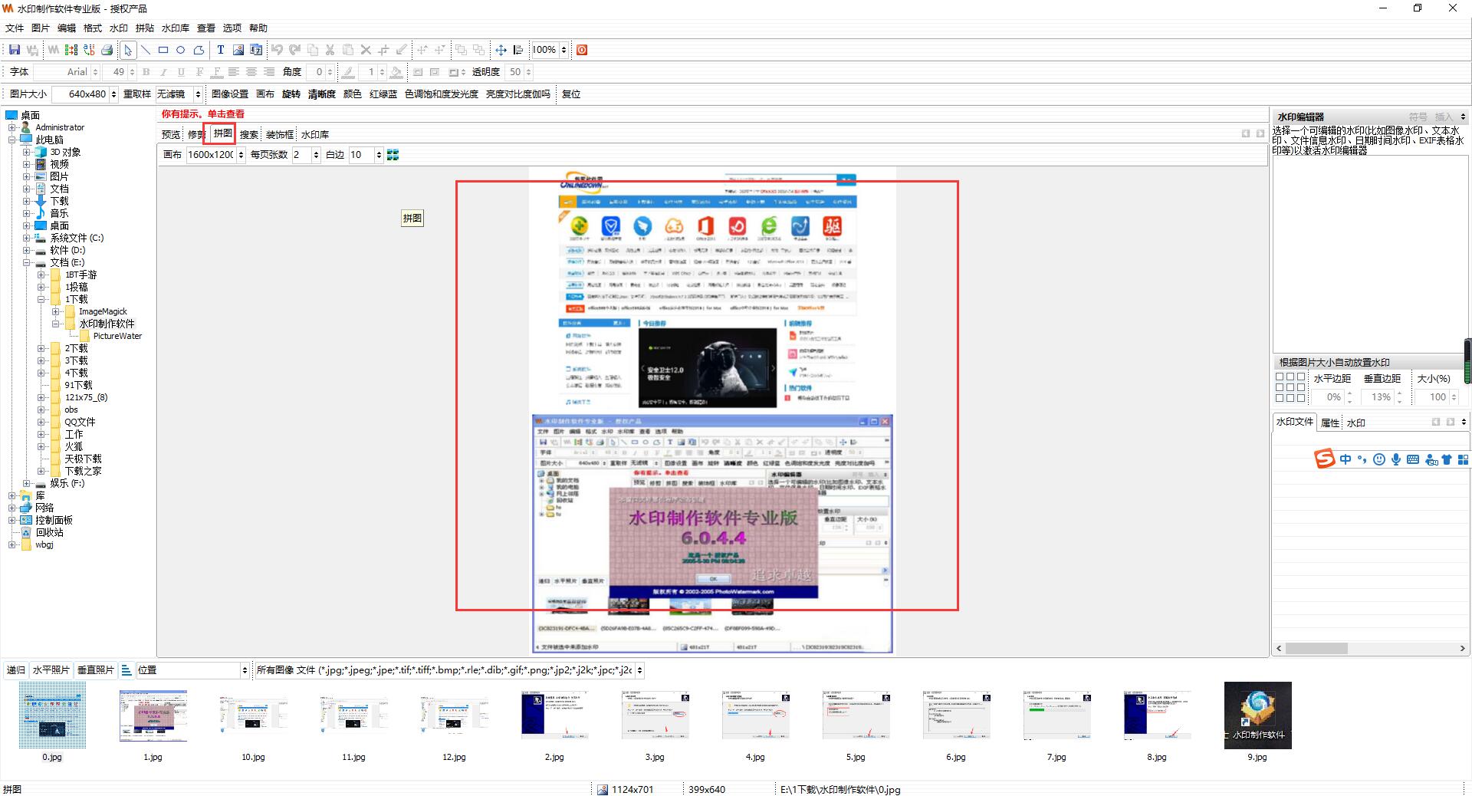The height and width of the screenshot is (796, 1472).
Task: Open the 100% zoom dropdown
Action: point(563,50)
